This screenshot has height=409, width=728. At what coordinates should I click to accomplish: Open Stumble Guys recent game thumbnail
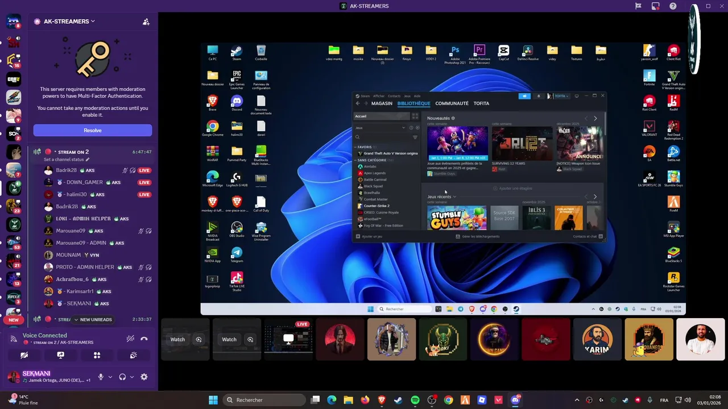coord(457,218)
